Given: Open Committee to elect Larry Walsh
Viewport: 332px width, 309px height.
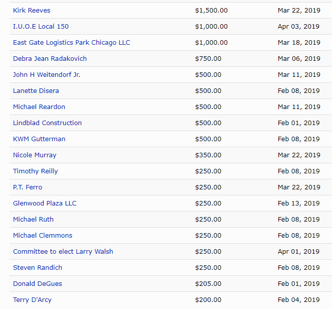Looking at the screenshot, I should pos(63,252).
